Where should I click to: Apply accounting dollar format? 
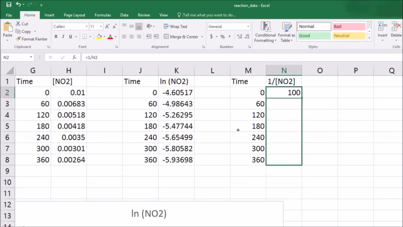[212, 37]
